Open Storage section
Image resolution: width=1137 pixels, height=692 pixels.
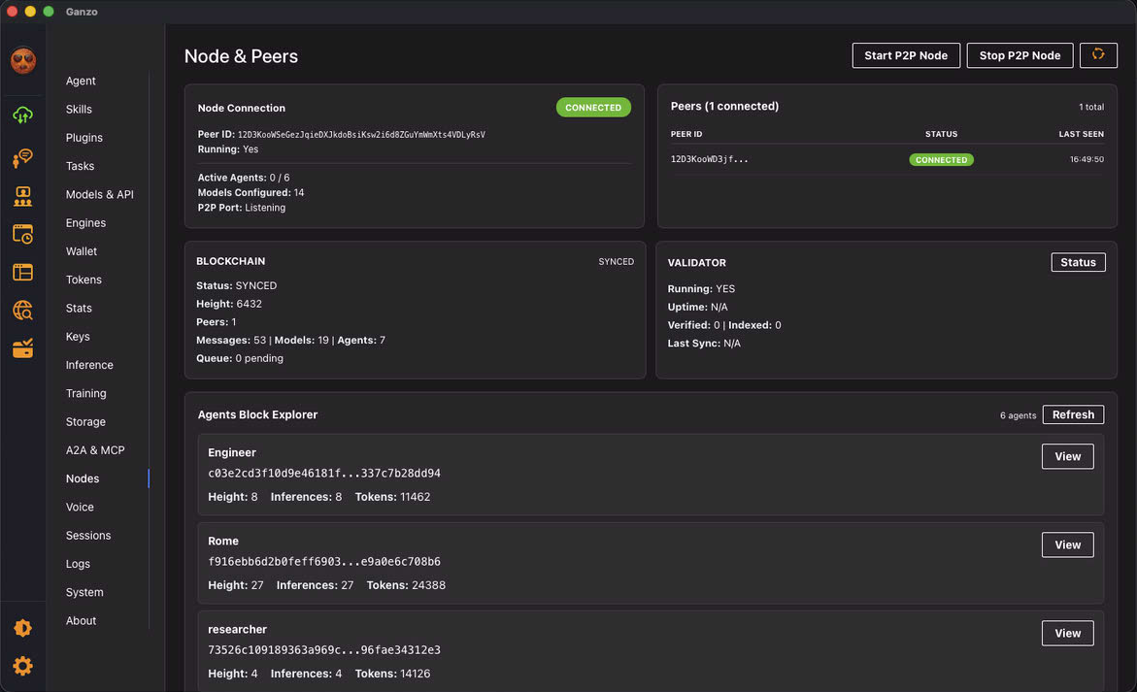pos(85,422)
